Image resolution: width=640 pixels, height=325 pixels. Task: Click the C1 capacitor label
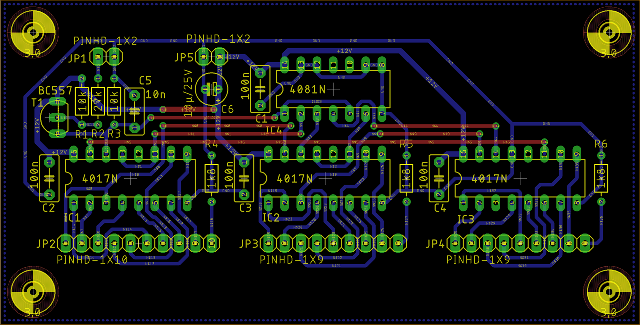pyautogui.click(x=261, y=119)
